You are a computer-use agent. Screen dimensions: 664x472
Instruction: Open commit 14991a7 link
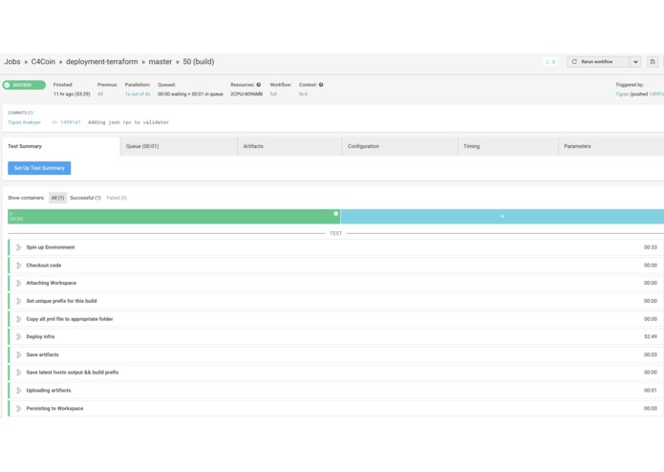click(x=71, y=122)
